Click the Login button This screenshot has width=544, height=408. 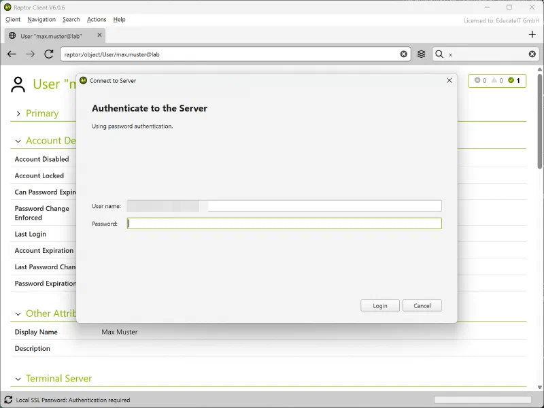pos(380,305)
